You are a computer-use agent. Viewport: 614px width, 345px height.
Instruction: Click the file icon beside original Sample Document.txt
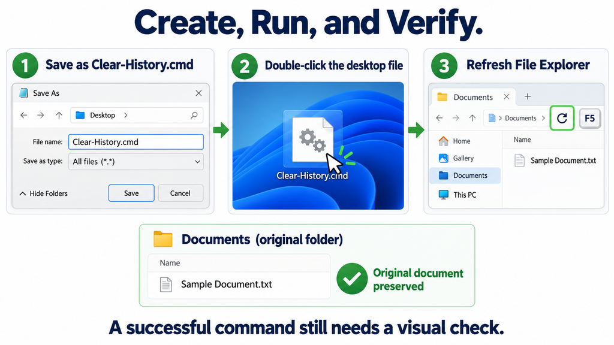point(165,285)
